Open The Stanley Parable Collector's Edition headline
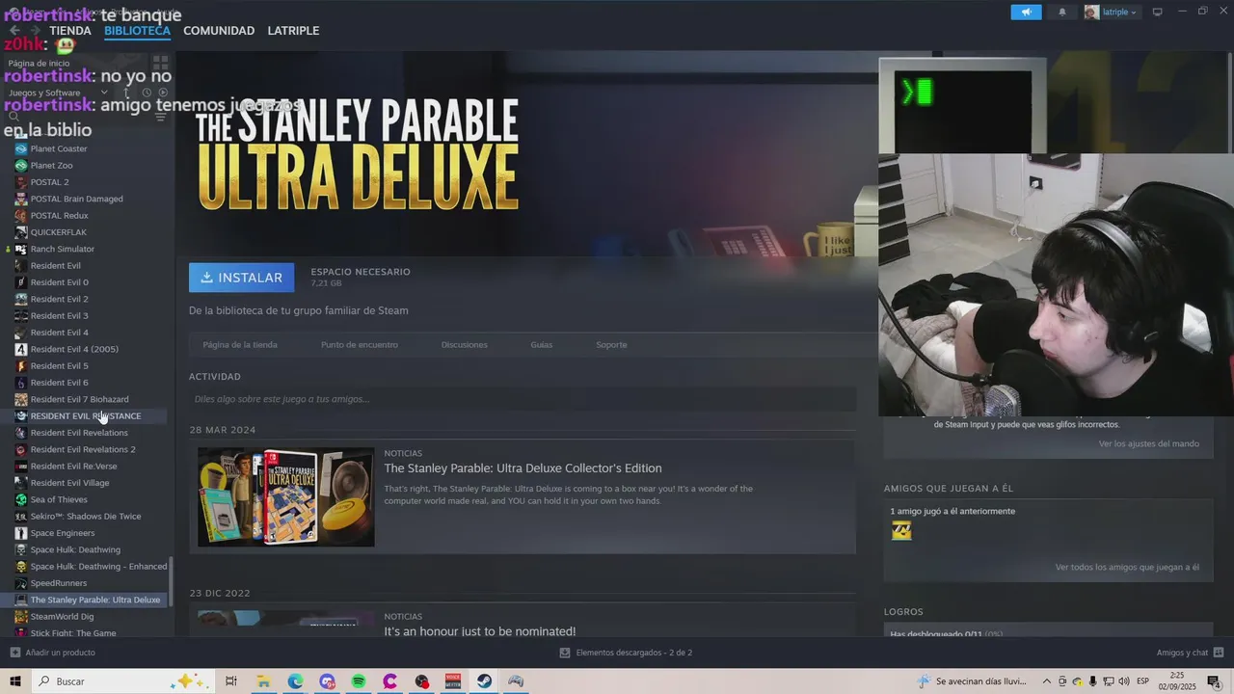Viewport: 1234px width, 694px height. click(523, 468)
